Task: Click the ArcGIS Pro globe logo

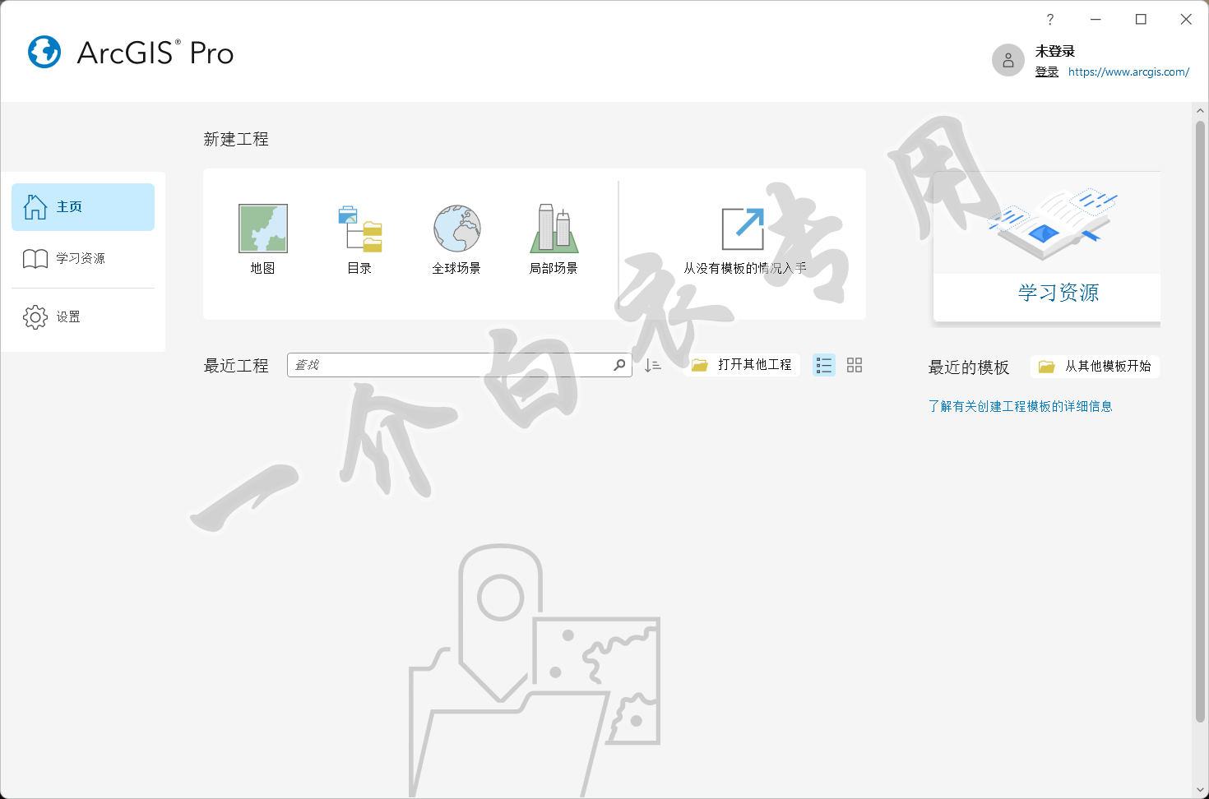Action: click(x=44, y=52)
